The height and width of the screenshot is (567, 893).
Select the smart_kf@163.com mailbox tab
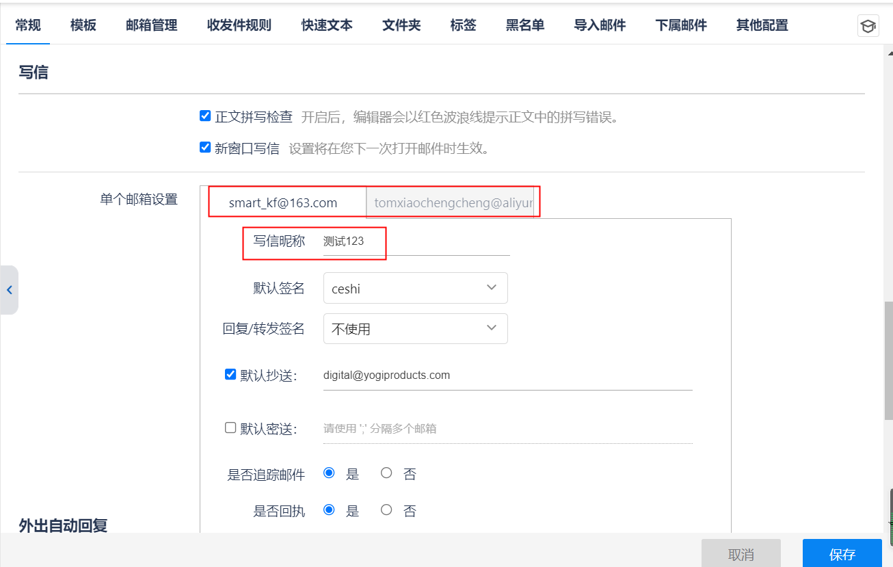click(283, 202)
